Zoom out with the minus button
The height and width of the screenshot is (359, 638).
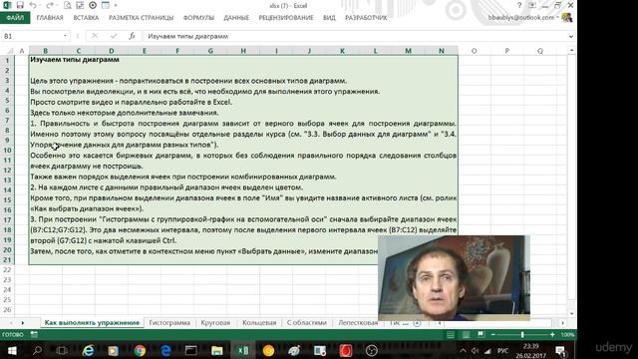493,335
